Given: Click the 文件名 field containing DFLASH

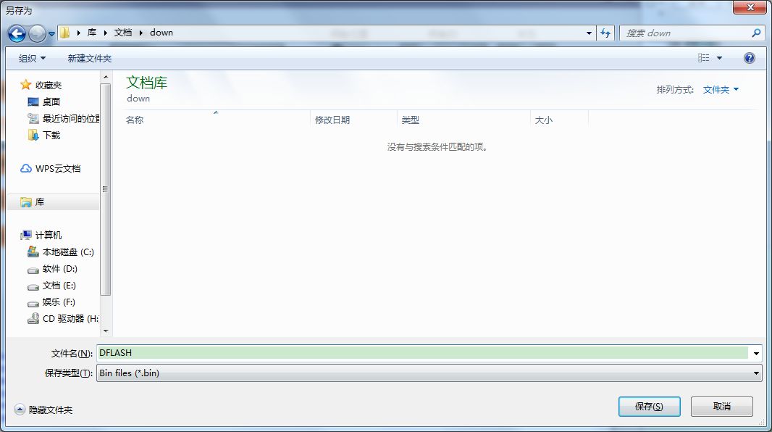Looking at the screenshot, I should tap(422, 353).
